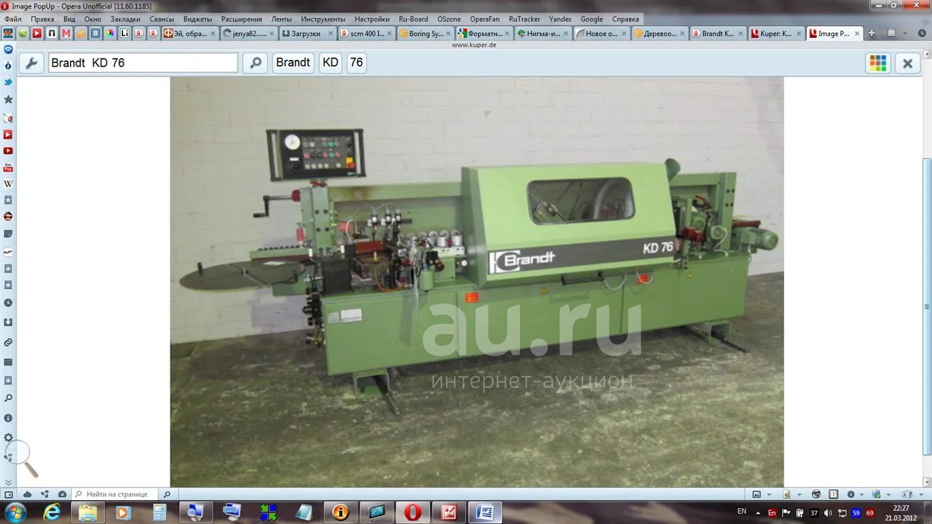Open the Настройки menu
Image resolution: width=932 pixels, height=524 pixels.
[x=372, y=19]
